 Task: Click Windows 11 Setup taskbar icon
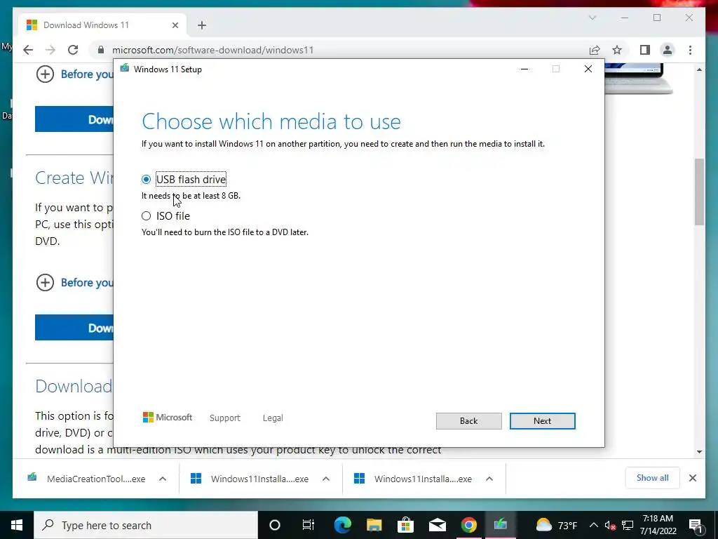coord(500,525)
